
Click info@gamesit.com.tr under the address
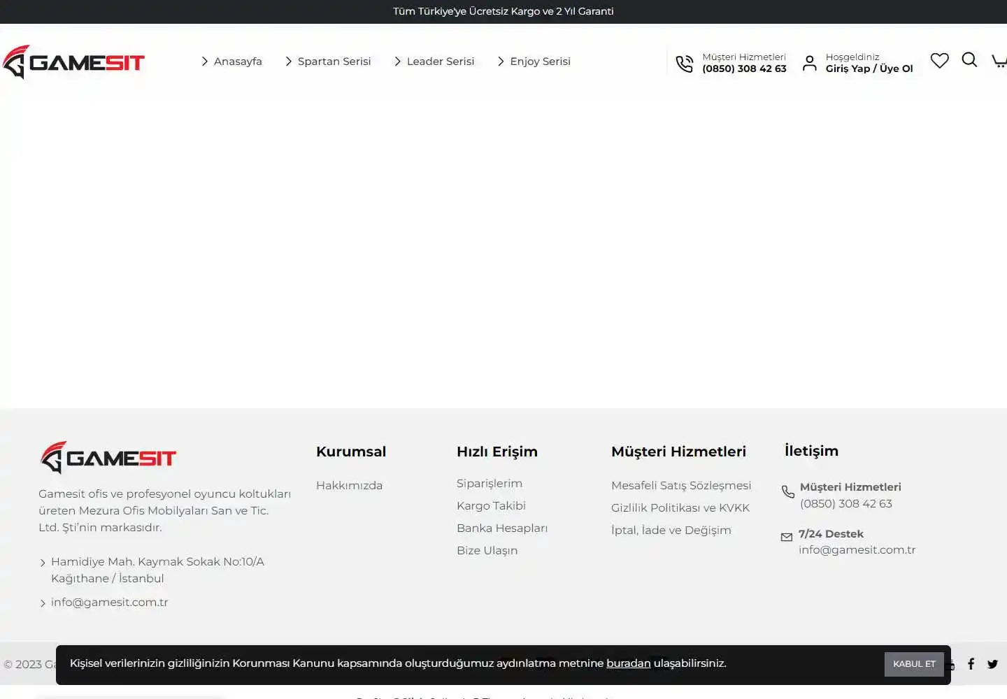109,602
